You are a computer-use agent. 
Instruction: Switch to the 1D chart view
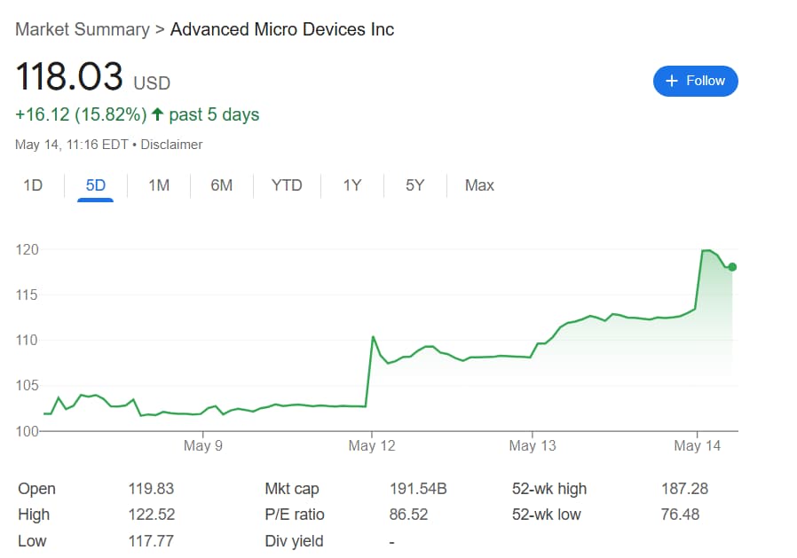click(x=33, y=185)
